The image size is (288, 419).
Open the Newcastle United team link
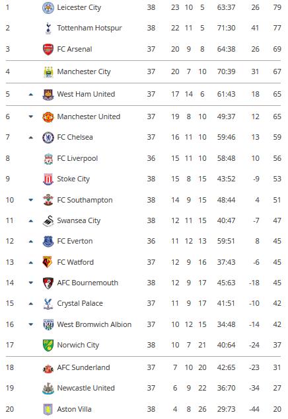click(x=86, y=389)
